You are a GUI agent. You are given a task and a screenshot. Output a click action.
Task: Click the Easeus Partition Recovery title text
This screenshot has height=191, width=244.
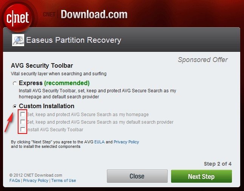click(x=74, y=40)
